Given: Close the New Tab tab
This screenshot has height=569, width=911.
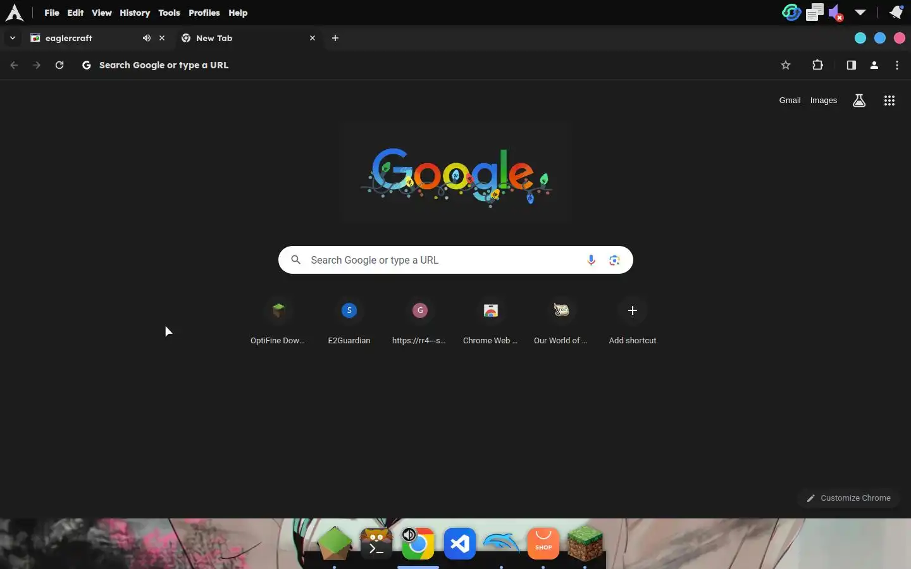Looking at the screenshot, I should click(x=313, y=38).
